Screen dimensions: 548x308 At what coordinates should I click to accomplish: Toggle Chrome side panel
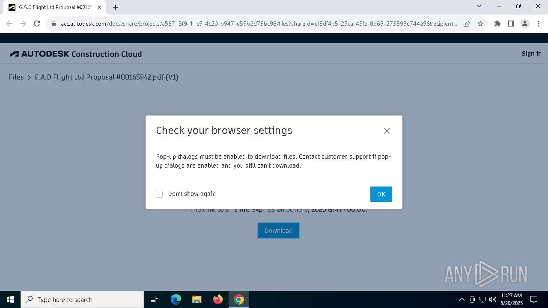(511, 24)
